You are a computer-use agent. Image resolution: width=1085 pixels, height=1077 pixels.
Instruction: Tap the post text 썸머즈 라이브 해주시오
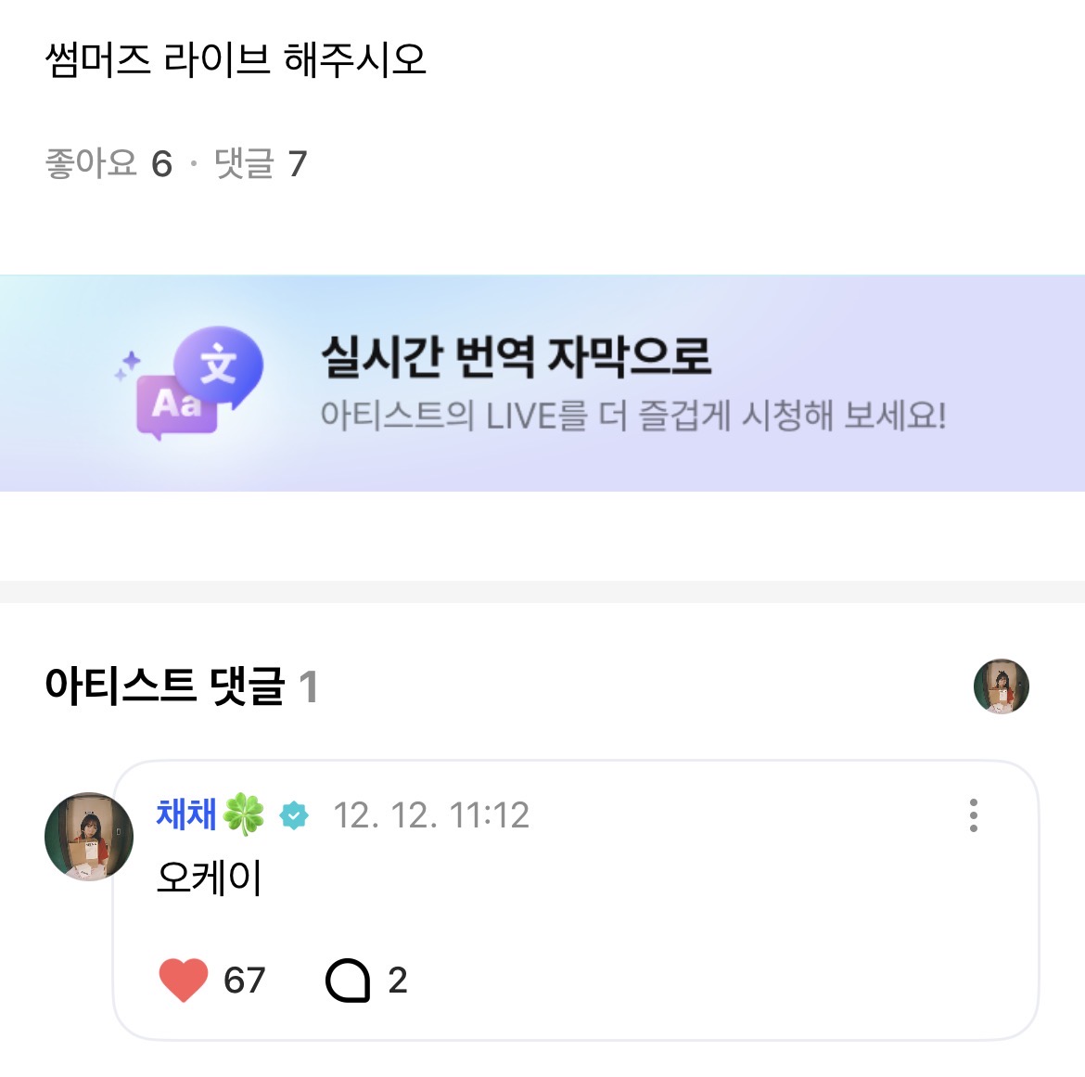click(x=236, y=59)
